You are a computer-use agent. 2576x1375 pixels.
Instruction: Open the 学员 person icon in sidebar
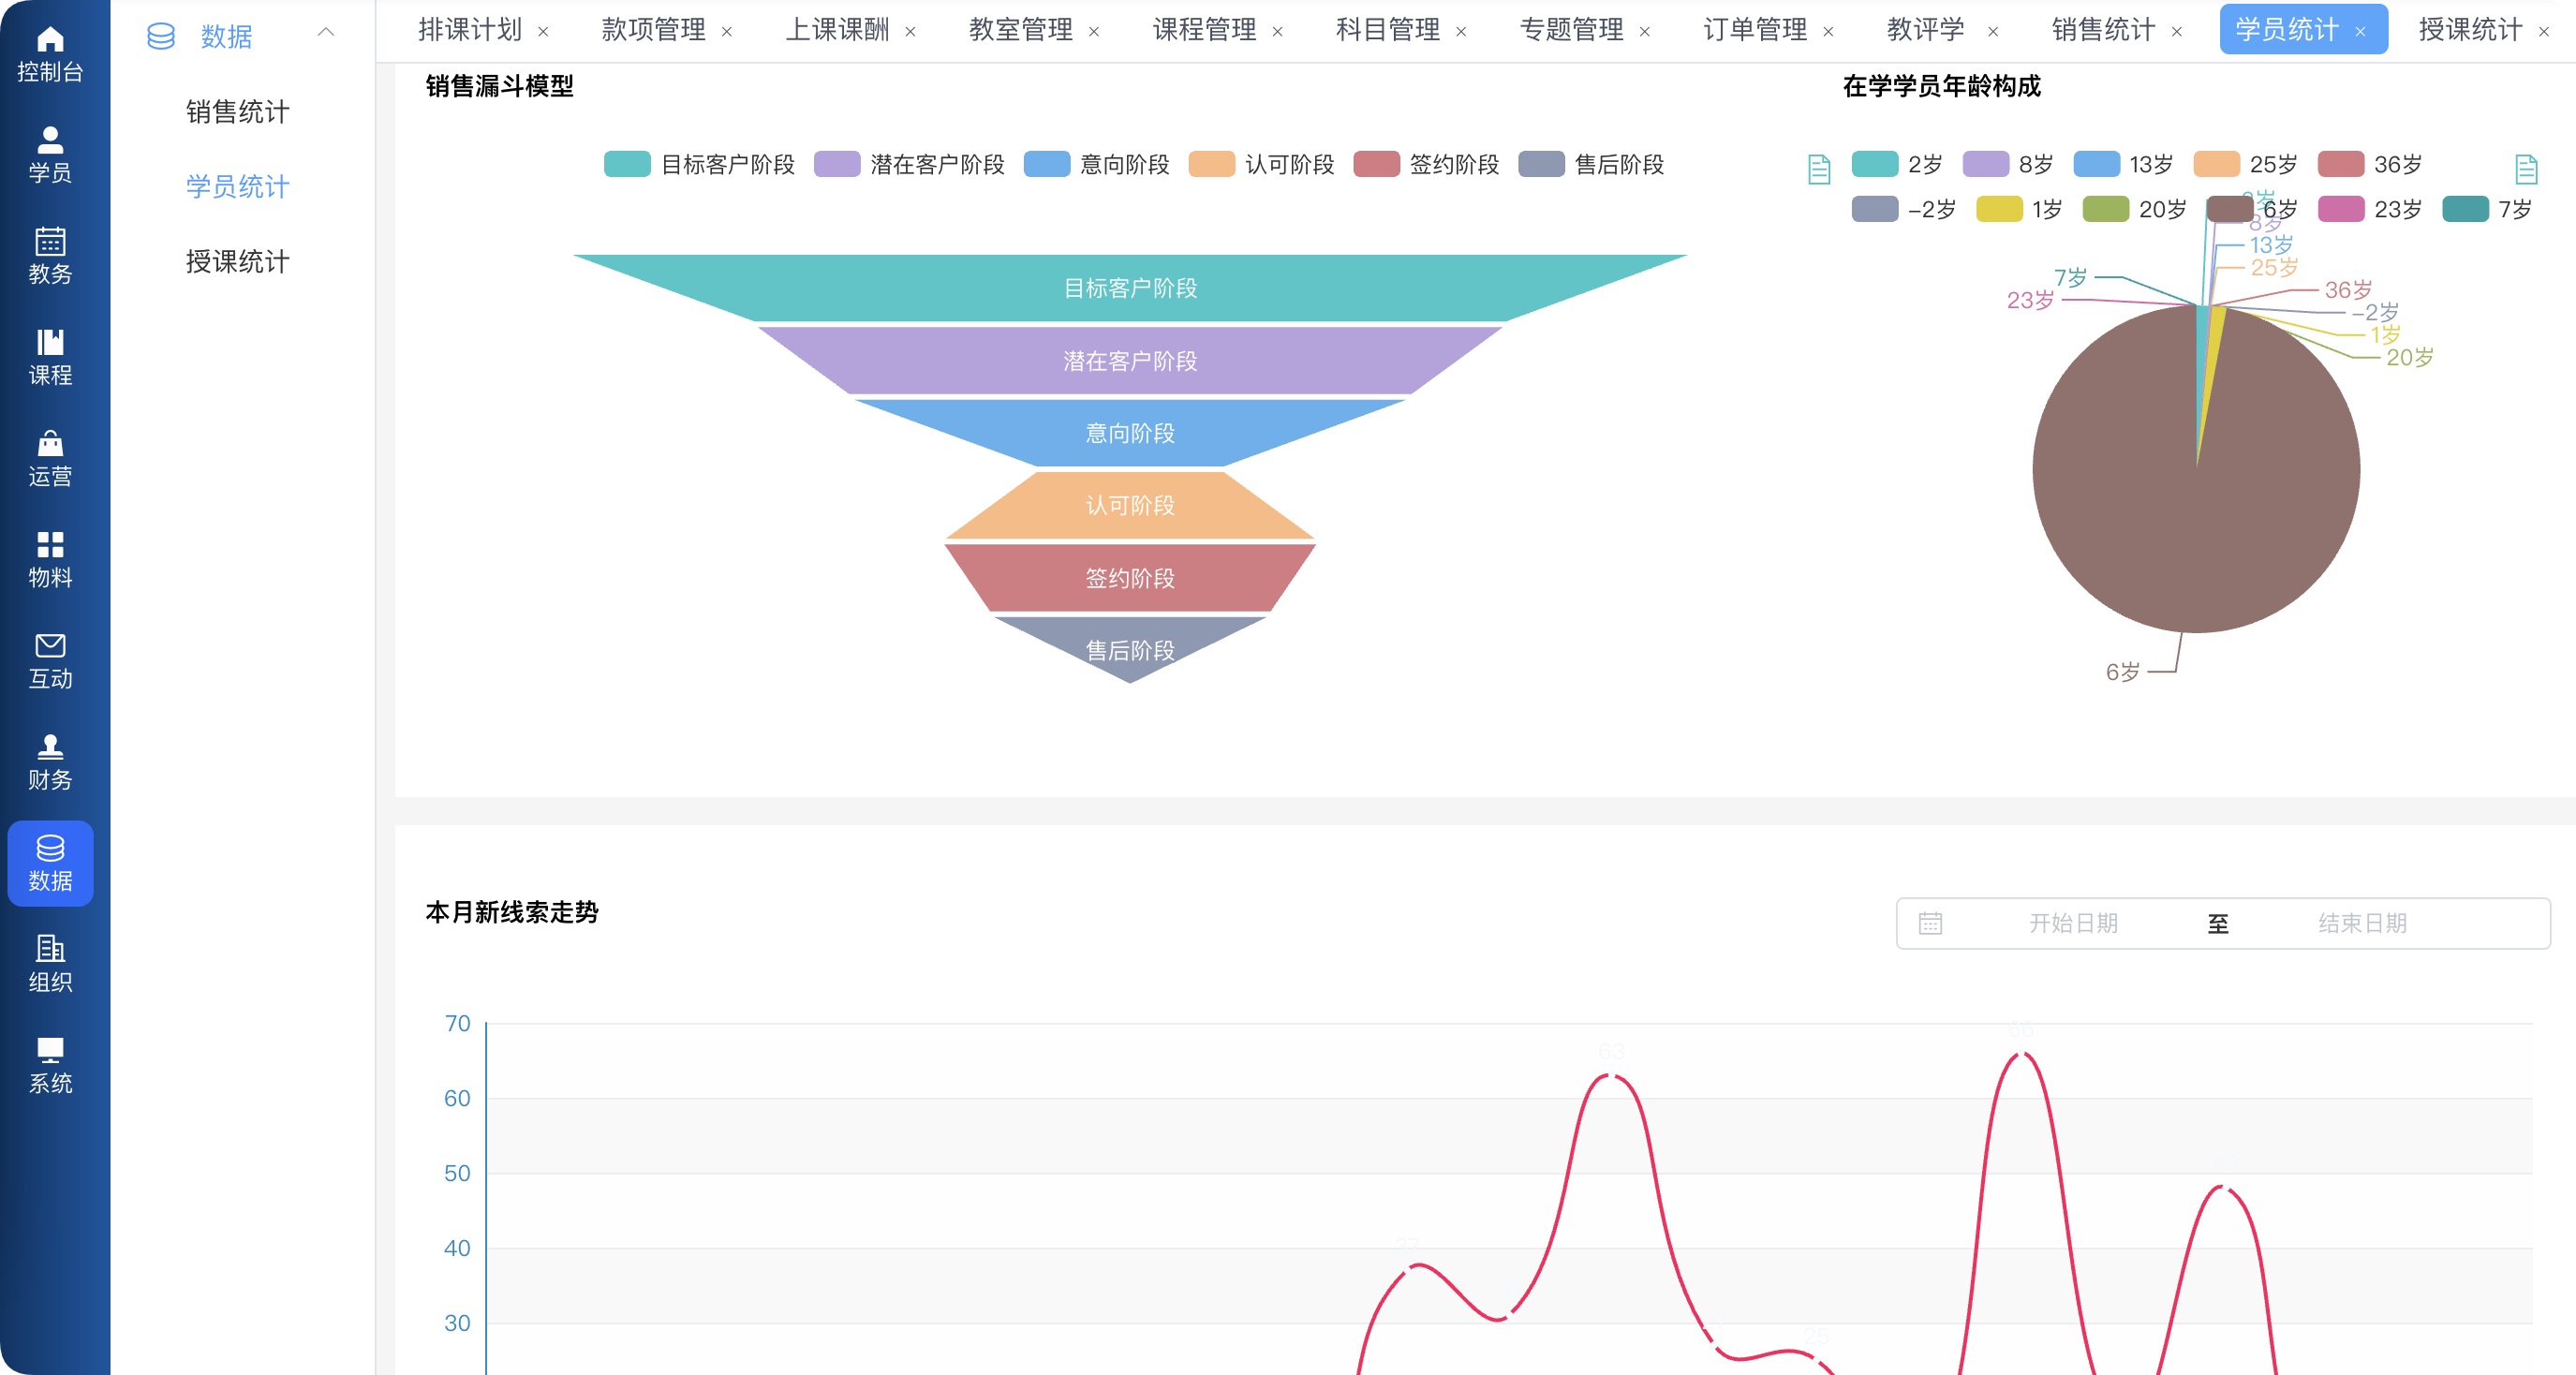(50, 141)
